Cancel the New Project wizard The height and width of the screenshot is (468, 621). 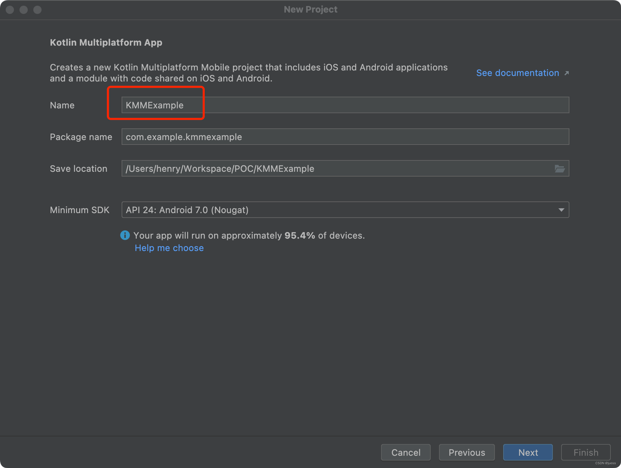(x=406, y=452)
